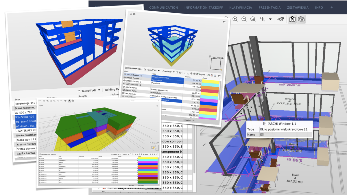This screenshot has width=347, height=195.
Task: Click the Dropodach floor plan thumbnail
Action: 155,148
